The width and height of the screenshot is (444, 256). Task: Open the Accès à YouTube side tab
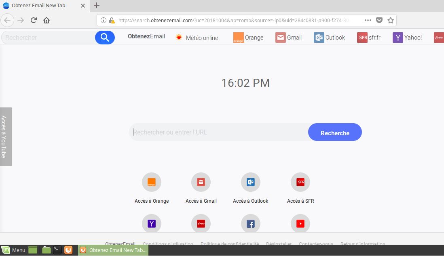(6, 136)
